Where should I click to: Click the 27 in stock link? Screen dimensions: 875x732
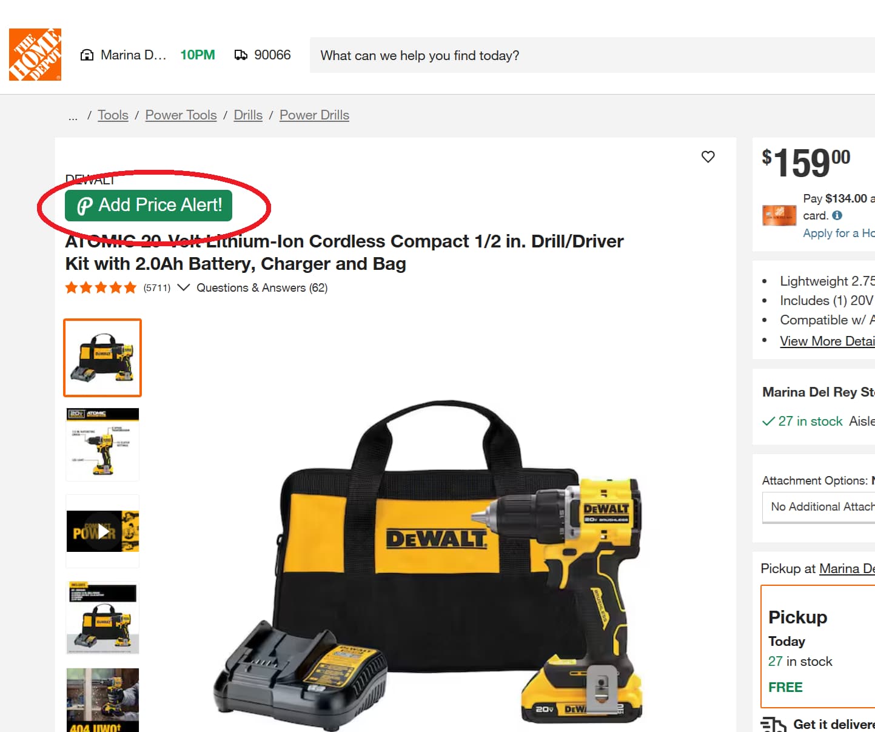point(811,421)
